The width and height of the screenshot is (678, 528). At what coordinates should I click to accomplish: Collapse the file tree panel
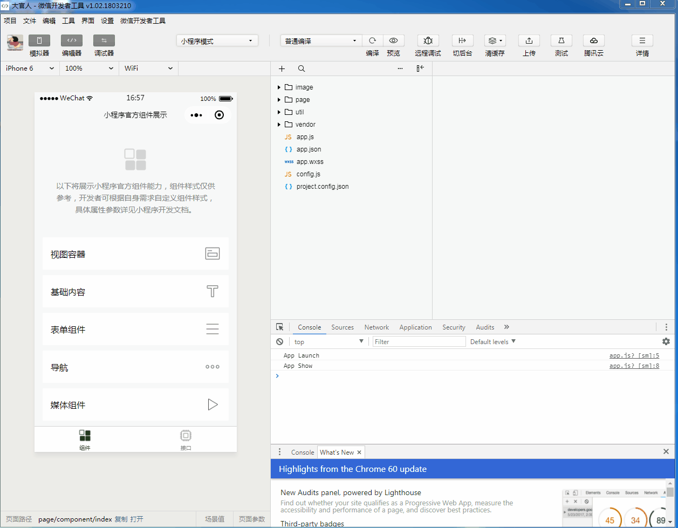[420, 68]
